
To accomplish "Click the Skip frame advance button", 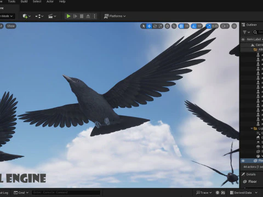I will pyautogui.click(x=75, y=16).
